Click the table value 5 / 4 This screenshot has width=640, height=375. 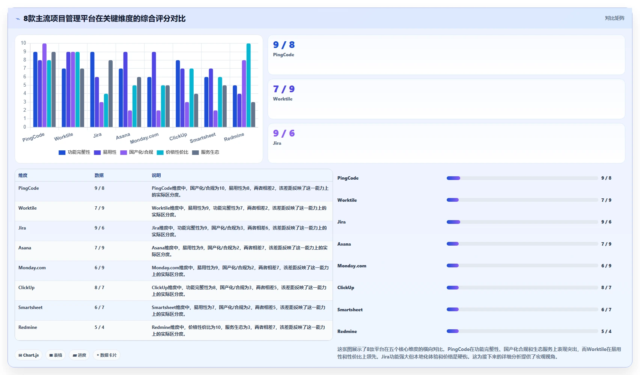(x=99, y=327)
